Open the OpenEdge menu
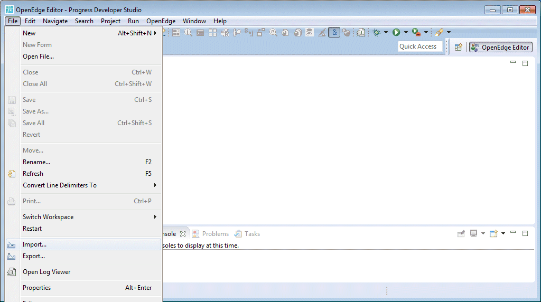This screenshot has width=541, height=302. click(x=161, y=21)
